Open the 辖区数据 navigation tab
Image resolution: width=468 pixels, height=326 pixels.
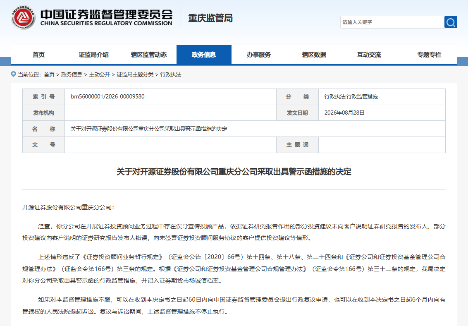[x=314, y=55]
